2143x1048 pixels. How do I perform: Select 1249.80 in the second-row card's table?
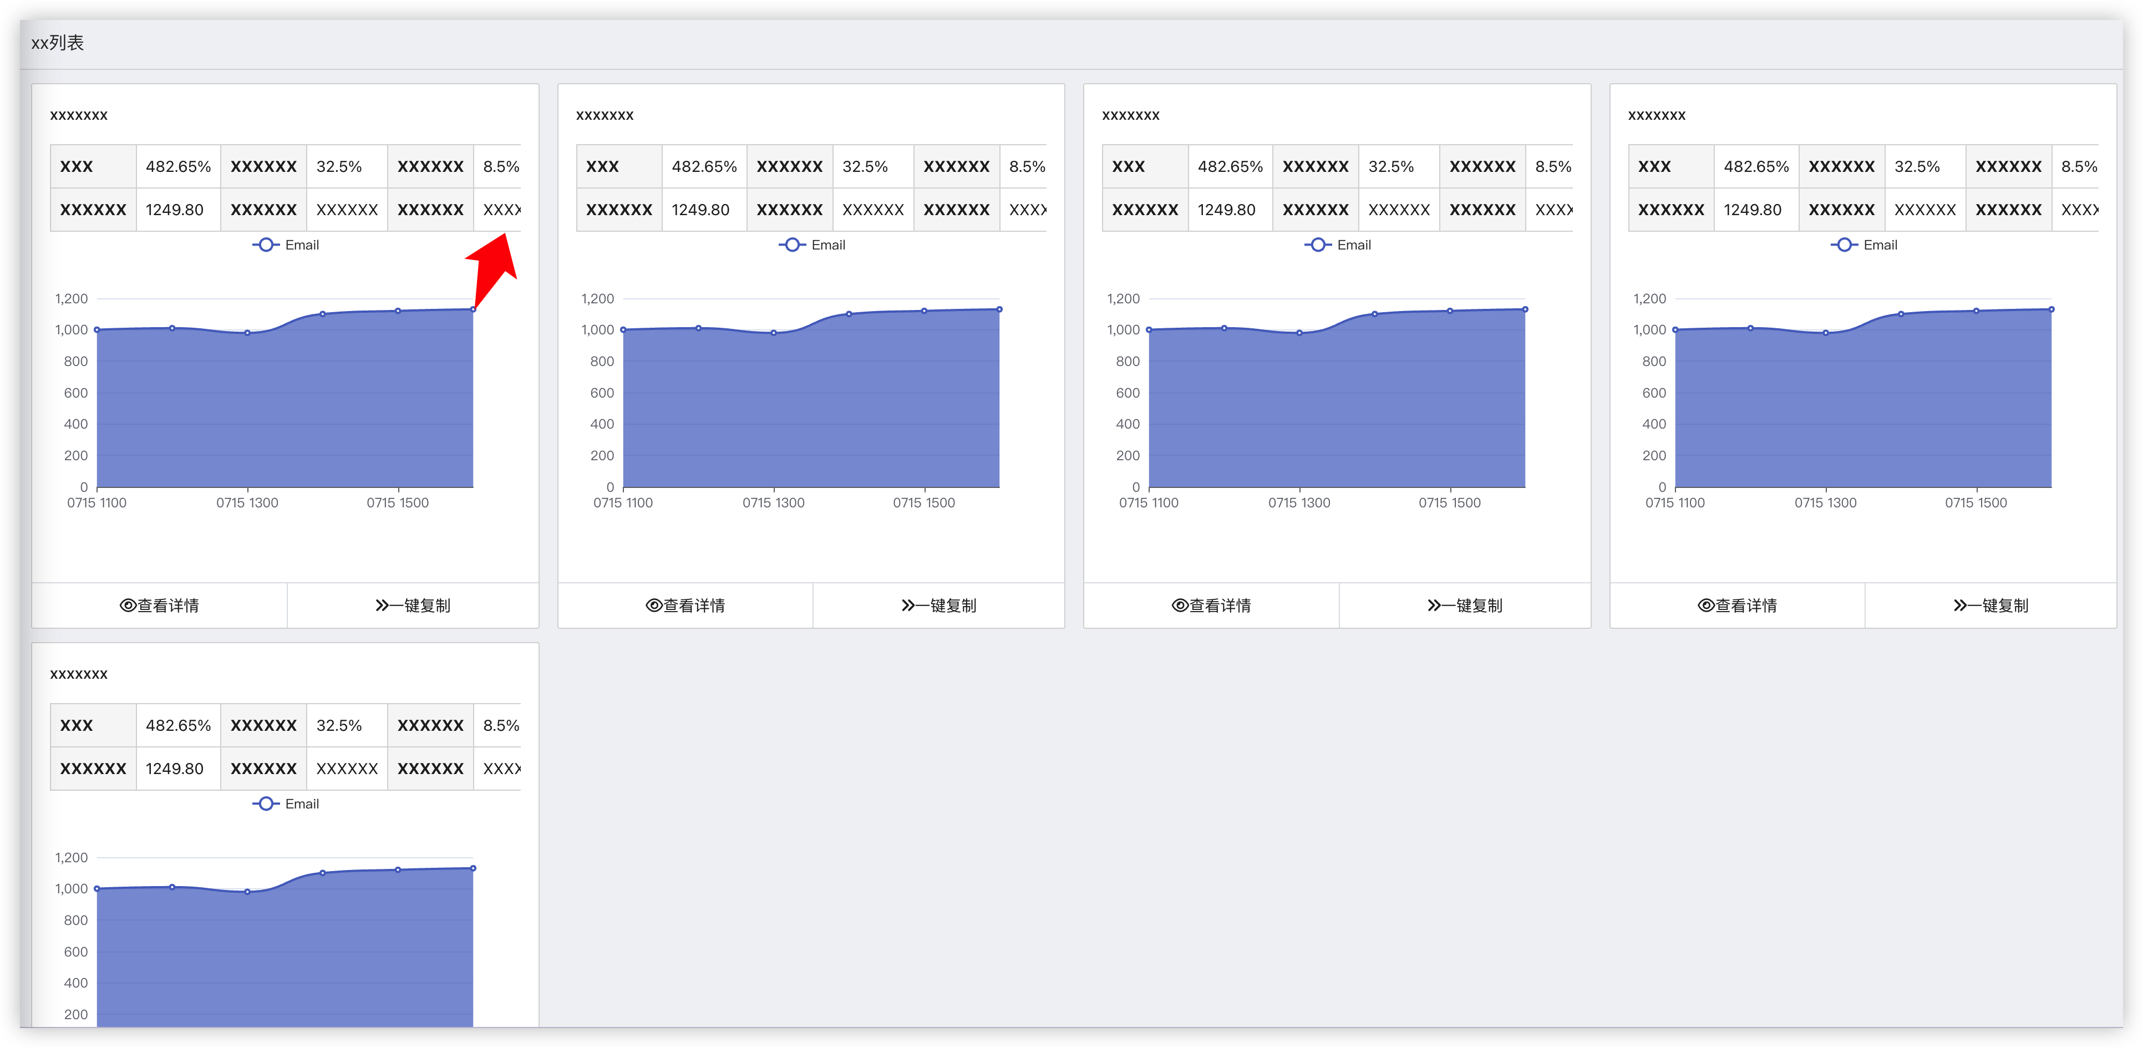175,769
